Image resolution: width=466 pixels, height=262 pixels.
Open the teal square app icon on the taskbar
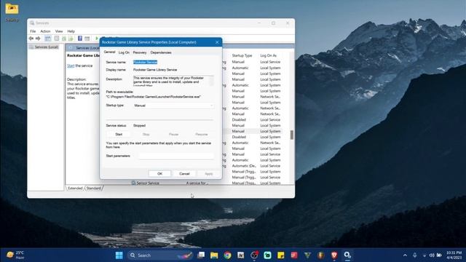(267, 255)
